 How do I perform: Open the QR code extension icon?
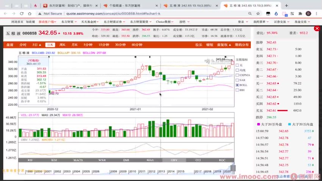292,14
